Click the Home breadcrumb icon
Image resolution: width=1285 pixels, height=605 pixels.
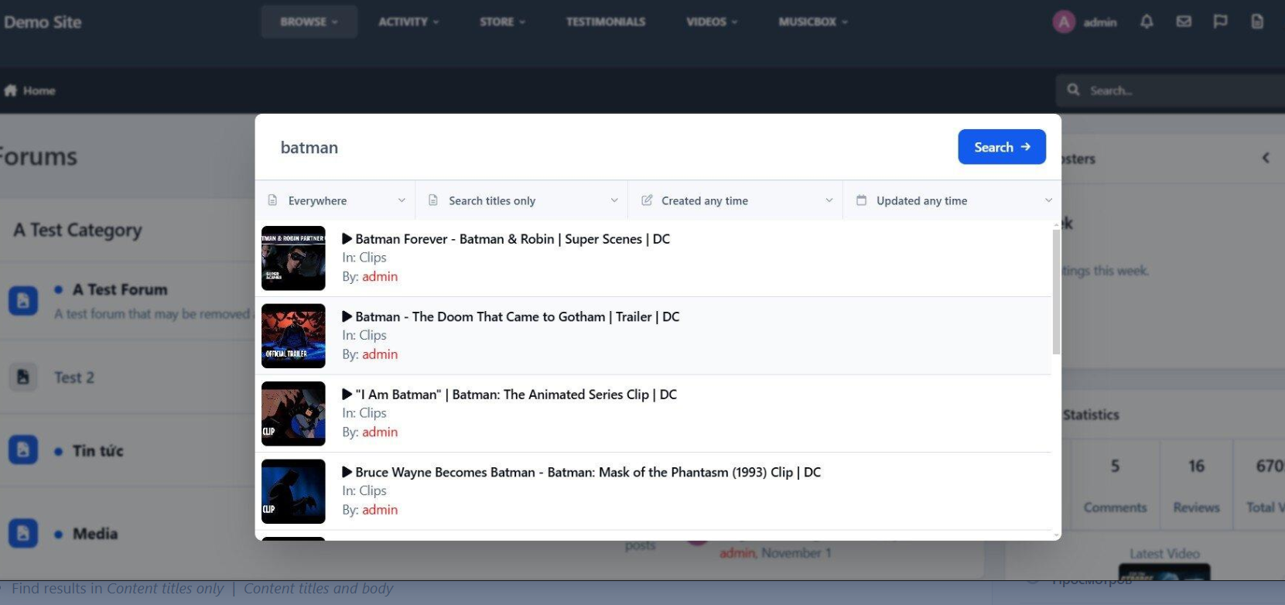[10, 91]
